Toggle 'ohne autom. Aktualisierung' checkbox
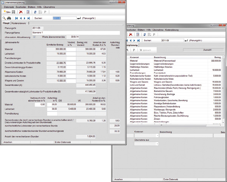The height and width of the screenshot is (182, 227). click(34, 37)
